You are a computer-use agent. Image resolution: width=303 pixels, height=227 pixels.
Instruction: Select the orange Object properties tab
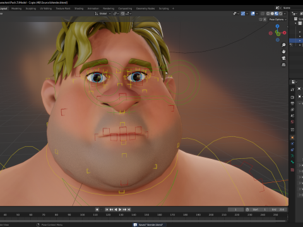tap(292, 137)
